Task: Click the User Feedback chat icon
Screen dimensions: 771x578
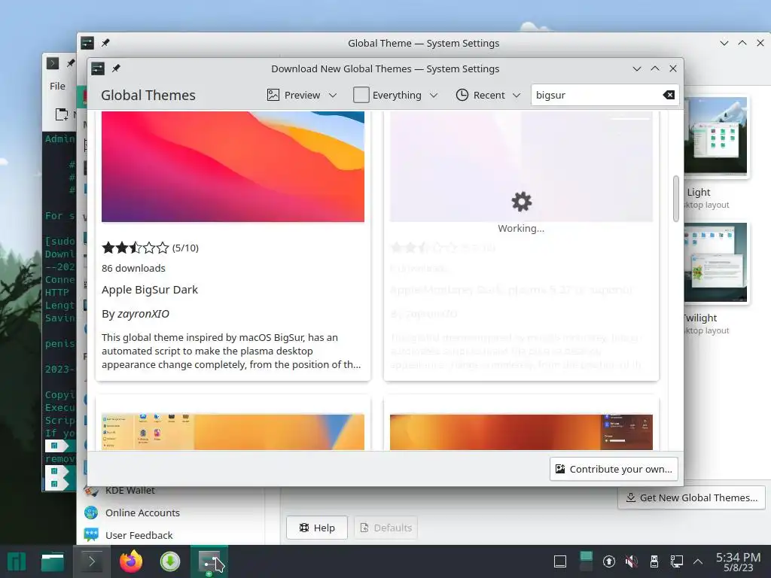Action: click(91, 535)
